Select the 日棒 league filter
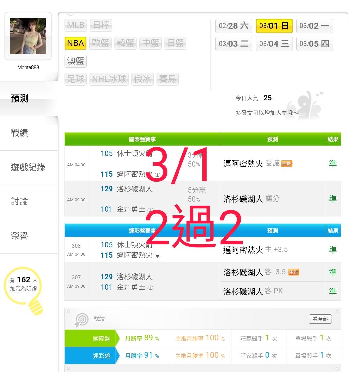The width and height of the screenshot is (359, 372). click(101, 25)
